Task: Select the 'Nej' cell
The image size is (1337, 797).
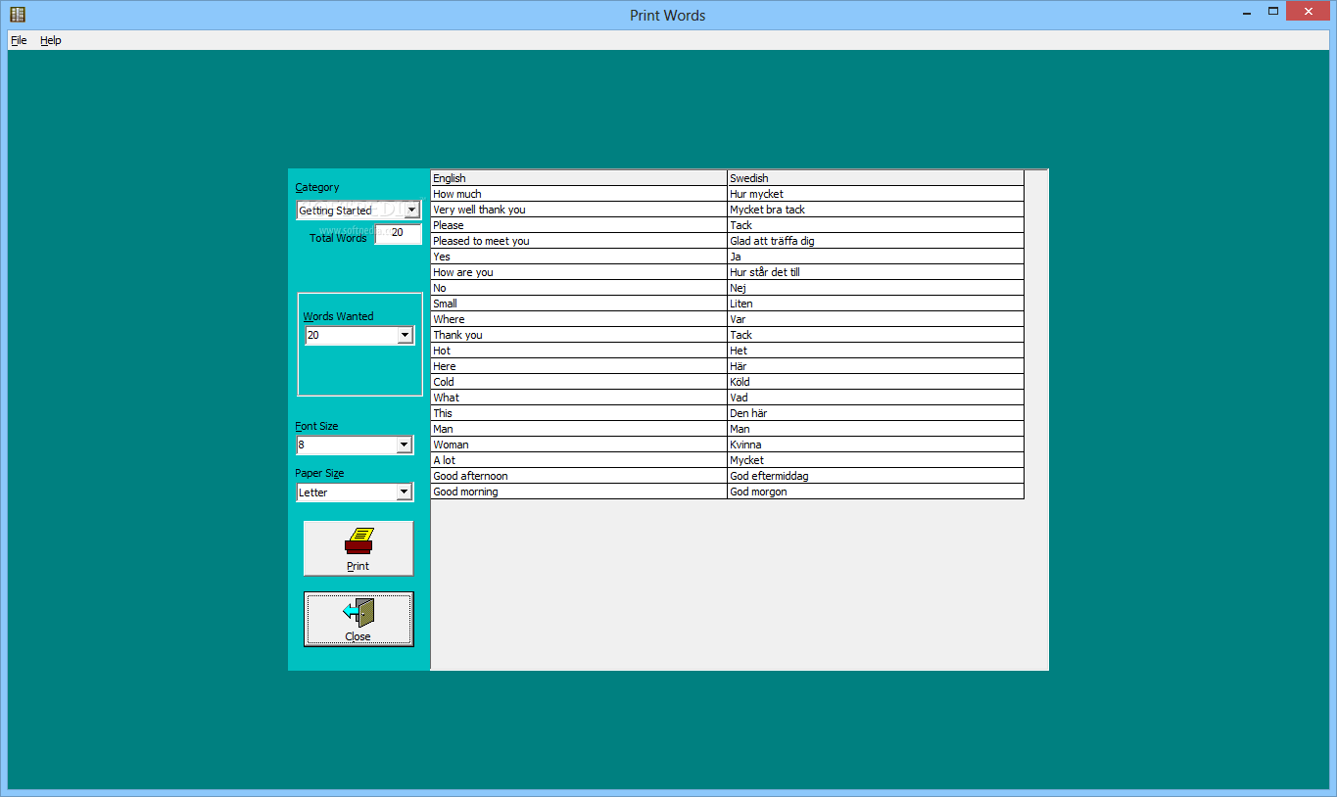Action: click(x=876, y=288)
